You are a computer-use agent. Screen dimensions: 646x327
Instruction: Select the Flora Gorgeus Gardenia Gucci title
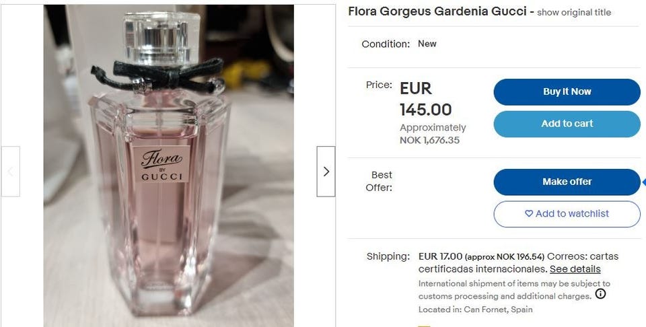(437, 11)
